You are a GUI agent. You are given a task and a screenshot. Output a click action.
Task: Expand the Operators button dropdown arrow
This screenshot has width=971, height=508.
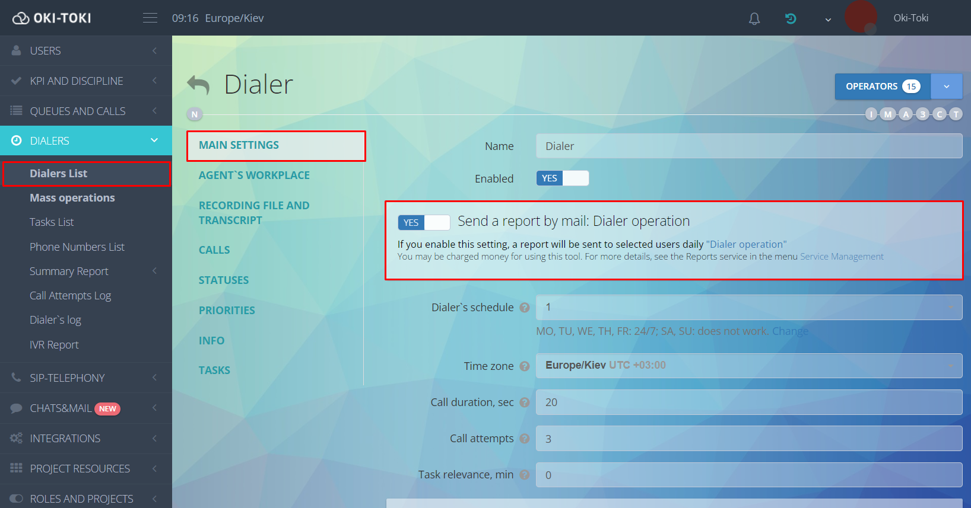946,87
